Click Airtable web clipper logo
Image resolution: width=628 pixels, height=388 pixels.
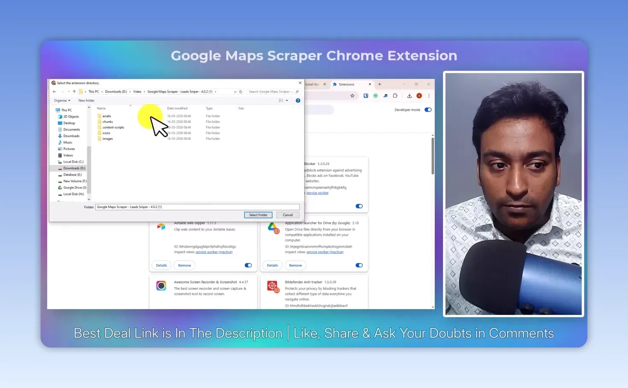[161, 227]
